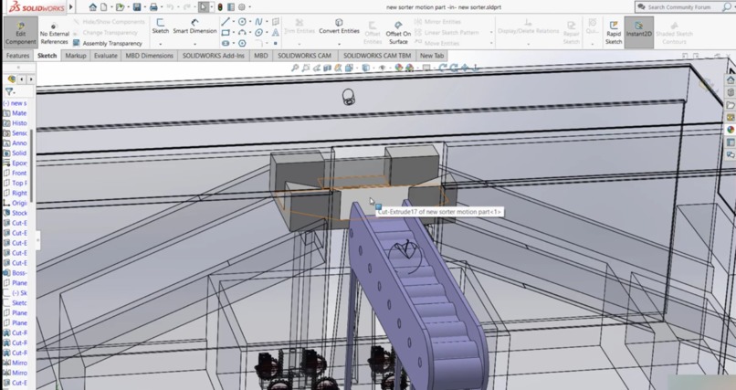
Task: Click Convert Entities icon
Action: pyautogui.click(x=339, y=26)
